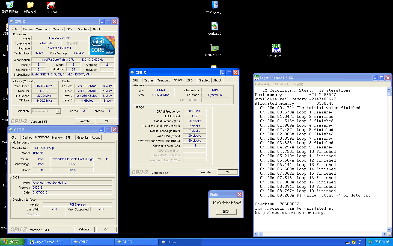Image resolution: width=393 pixels, height=246 pixels.
Task: Click the memory Size 4096 MBytes value
Action: 161,95
